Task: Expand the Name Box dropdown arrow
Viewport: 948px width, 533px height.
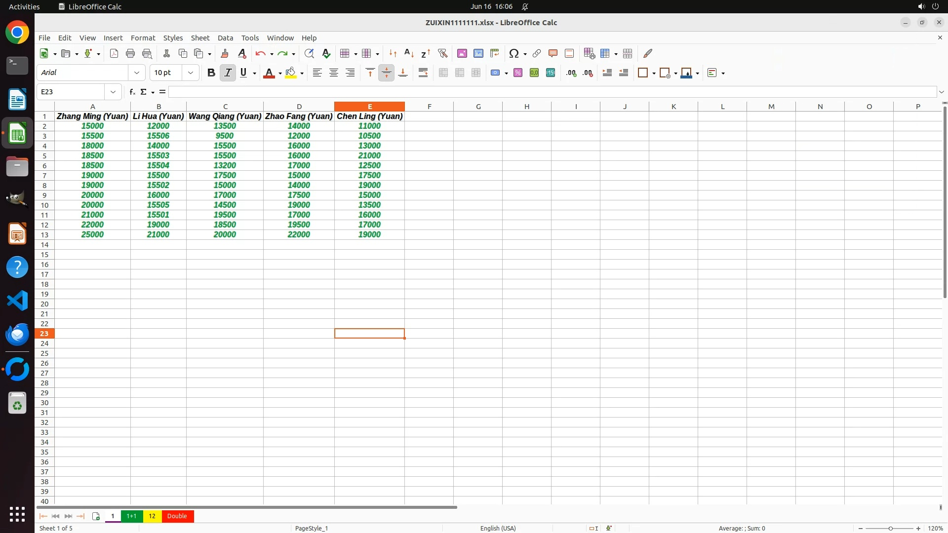Action: click(113, 92)
